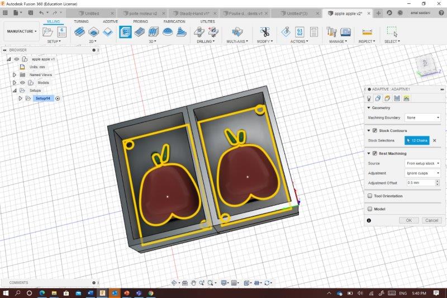Open the Source dropdown From setup stock

(423, 163)
